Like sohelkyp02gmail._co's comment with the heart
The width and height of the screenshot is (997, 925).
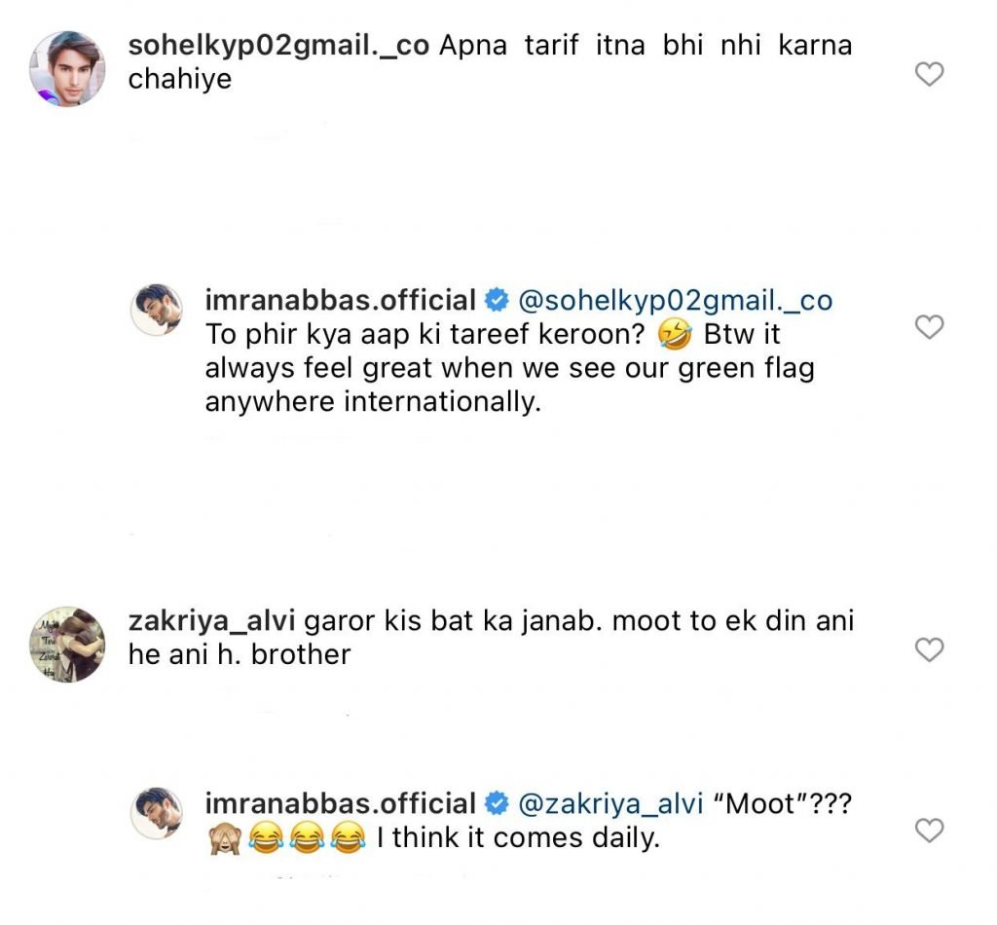(931, 73)
